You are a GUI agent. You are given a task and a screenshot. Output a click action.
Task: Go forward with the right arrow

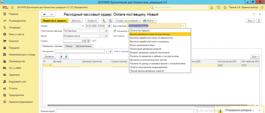52,14
